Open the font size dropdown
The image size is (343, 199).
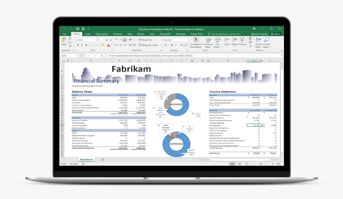coord(103,40)
